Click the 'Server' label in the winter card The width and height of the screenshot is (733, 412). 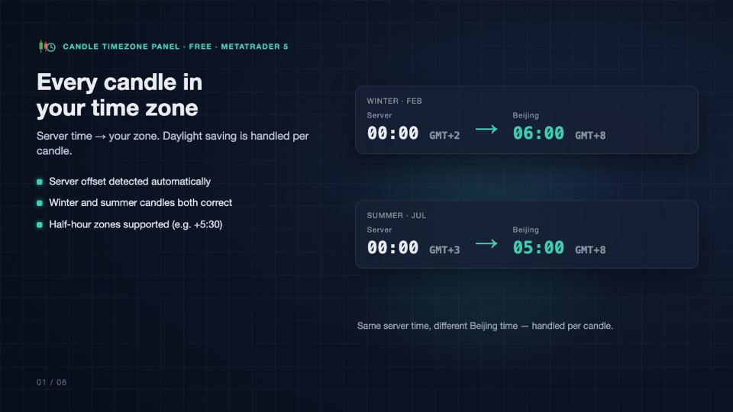coord(379,115)
